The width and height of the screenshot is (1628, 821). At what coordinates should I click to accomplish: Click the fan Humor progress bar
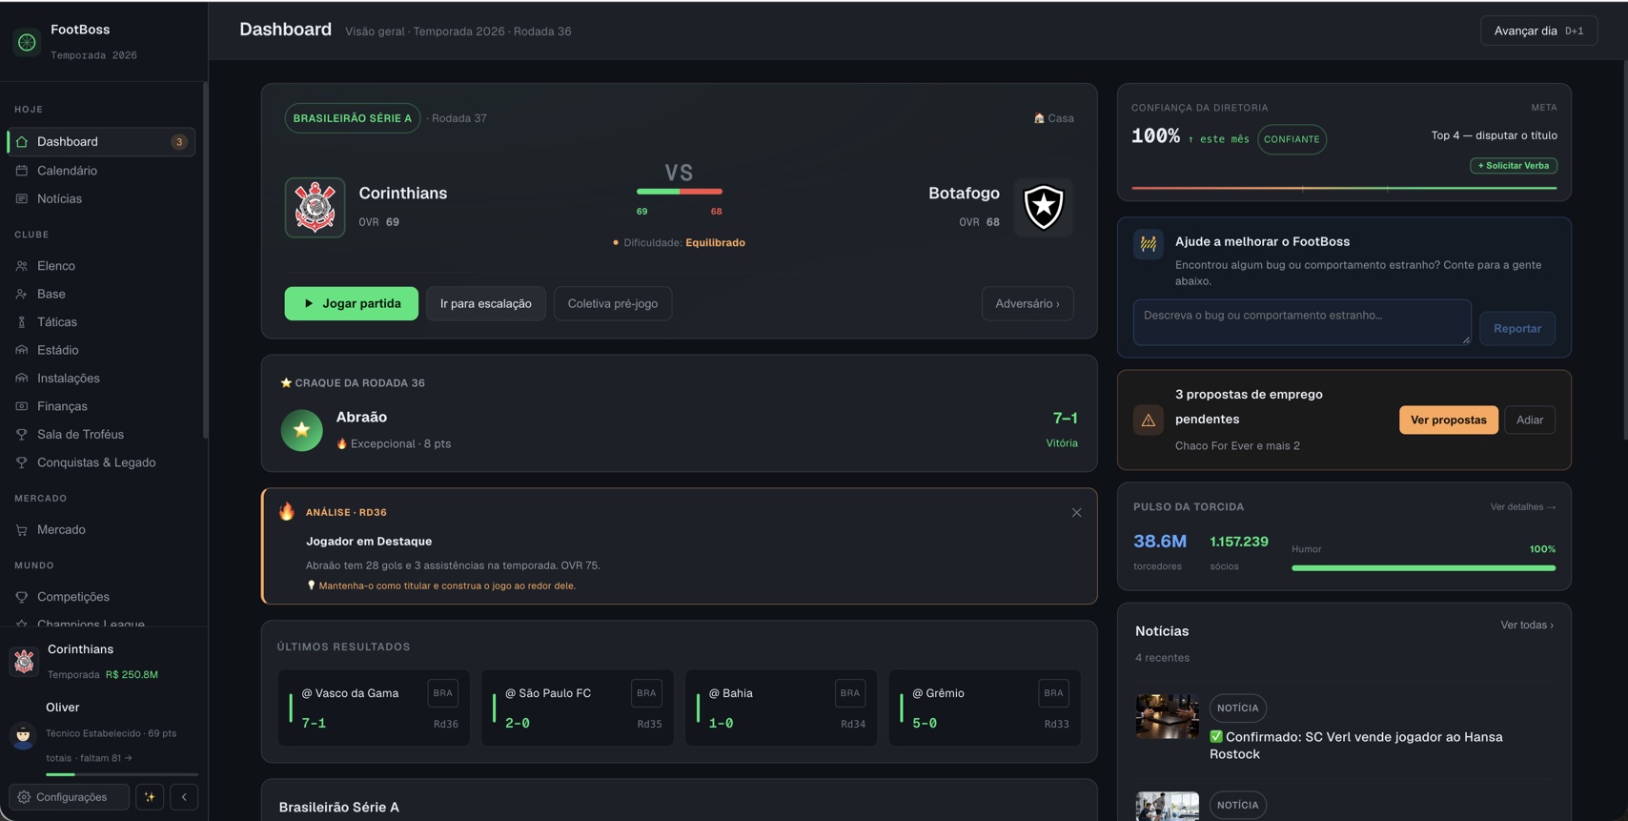click(x=1423, y=568)
